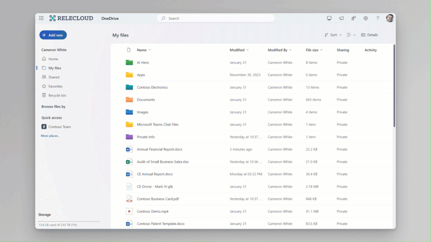Click the Cameron White sidebar name
Image resolution: width=431 pixels, height=242 pixels.
[54, 50]
